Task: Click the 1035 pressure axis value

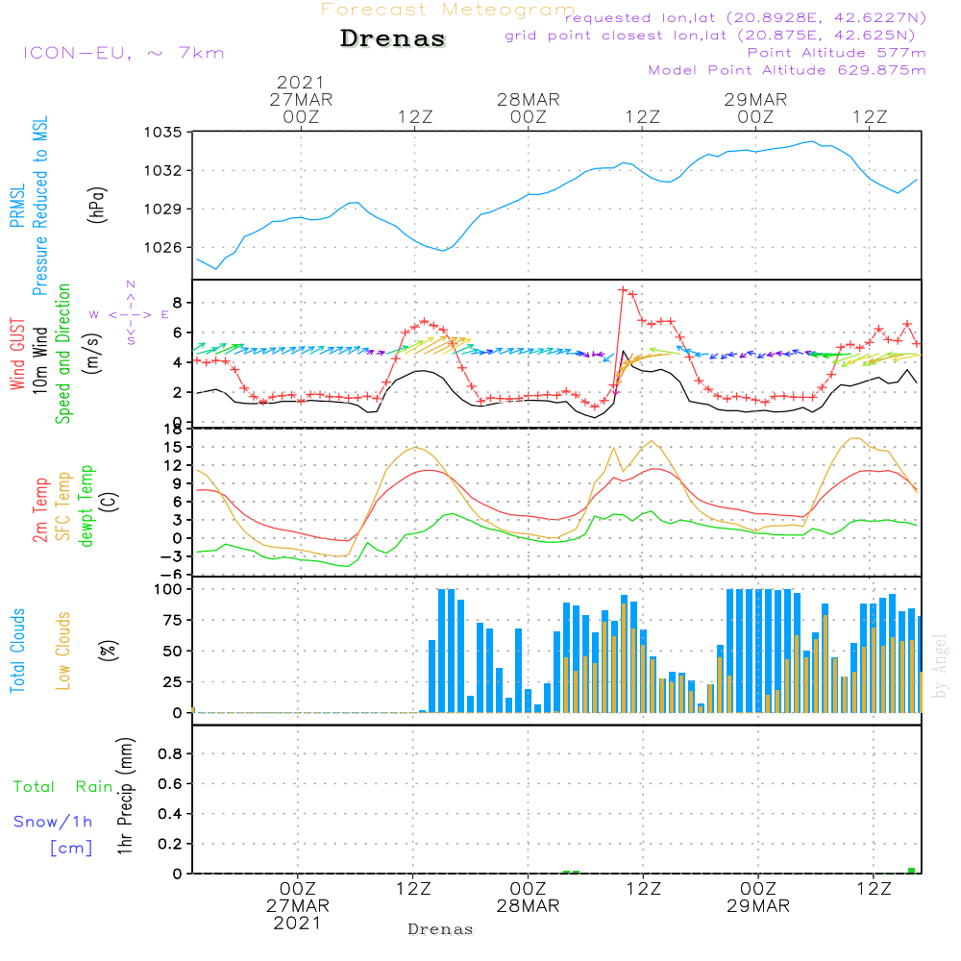Action: tap(162, 133)
